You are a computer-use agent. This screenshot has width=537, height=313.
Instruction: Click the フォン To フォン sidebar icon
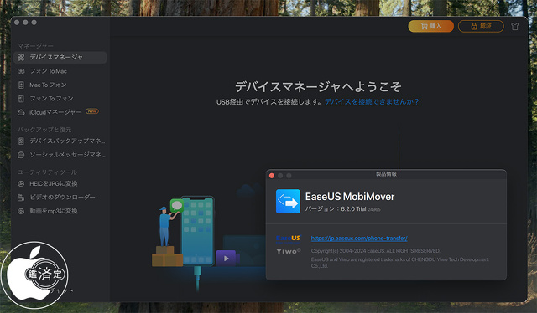(x=21, y=99)
